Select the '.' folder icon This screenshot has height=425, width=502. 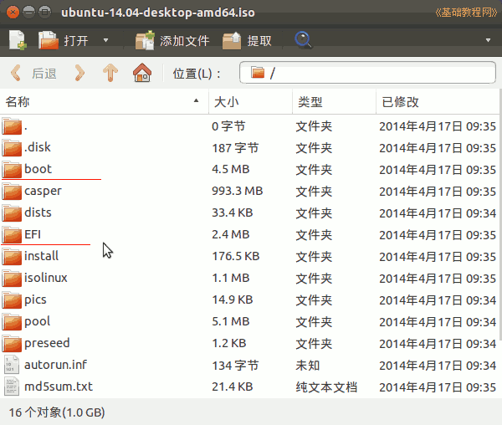[12, 125]
